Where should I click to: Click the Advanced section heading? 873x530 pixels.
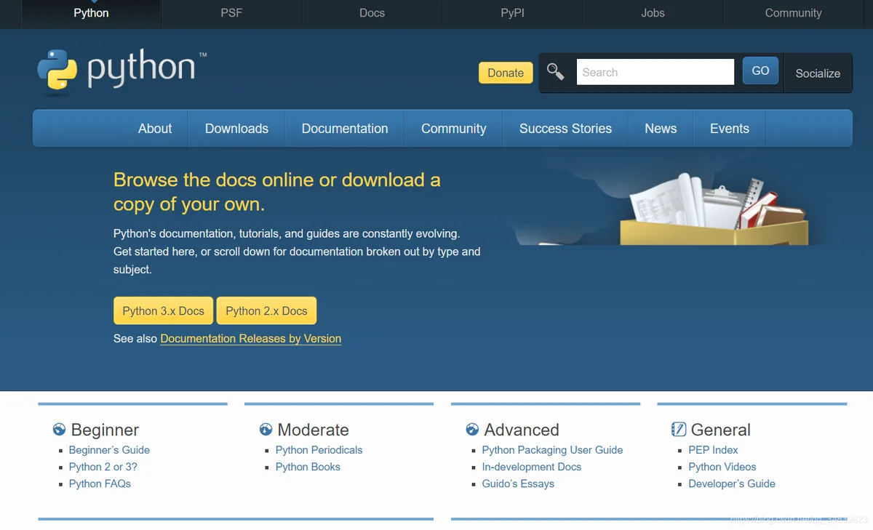coord(522,430)
